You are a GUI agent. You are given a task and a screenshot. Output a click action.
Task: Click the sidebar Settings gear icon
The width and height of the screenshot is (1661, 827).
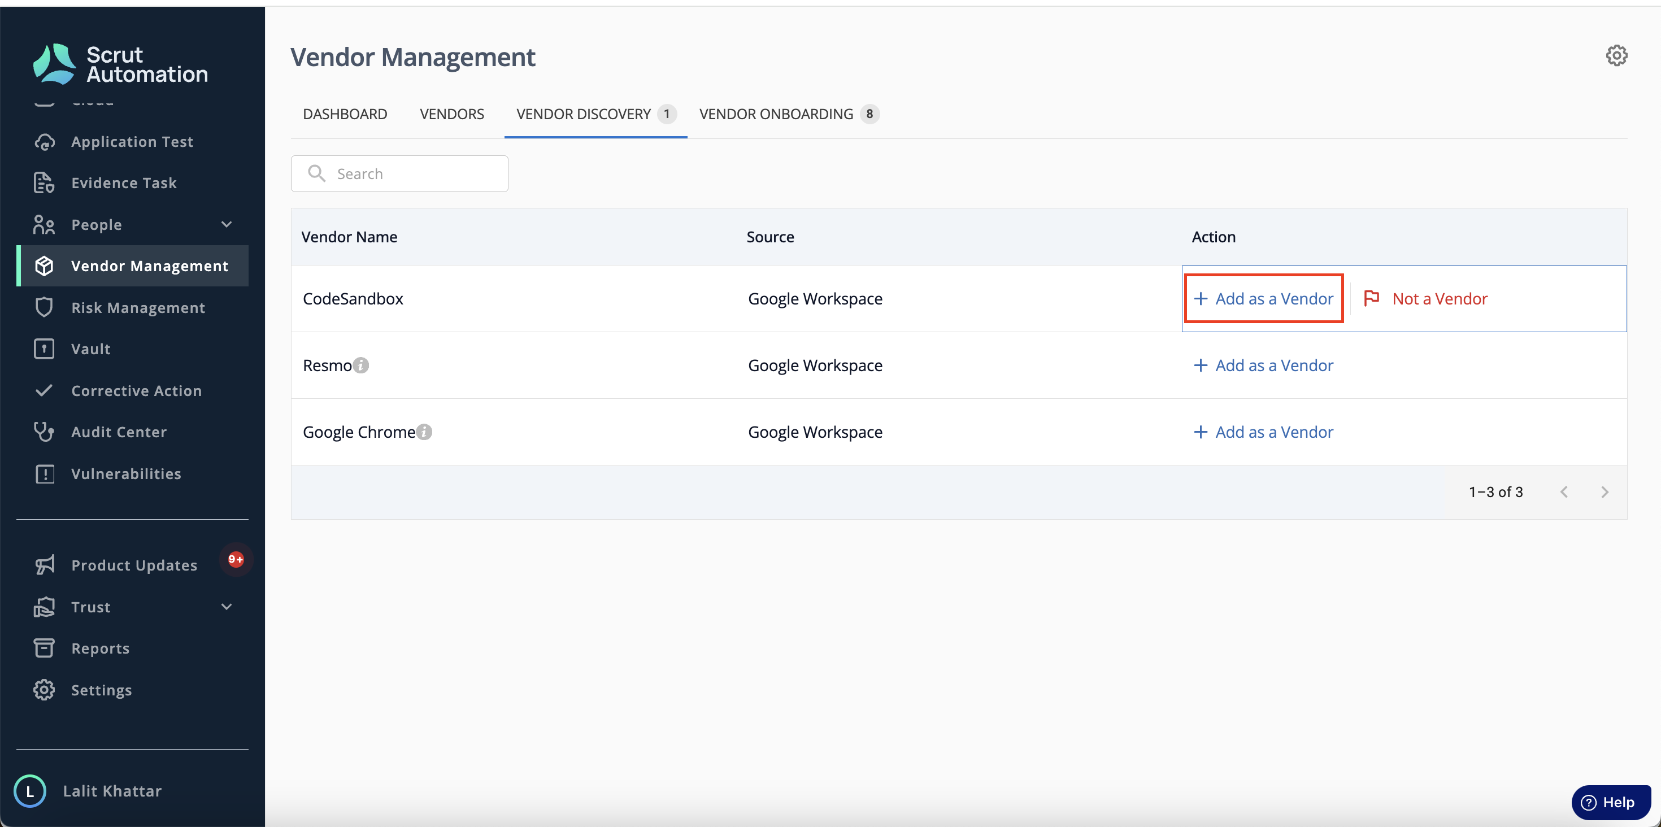44,690
